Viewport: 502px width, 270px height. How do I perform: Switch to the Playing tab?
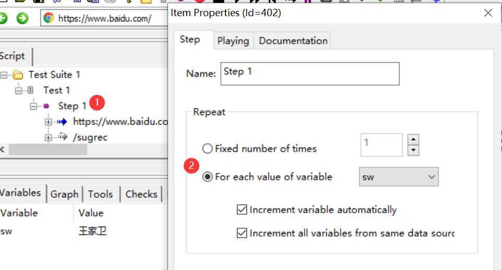233,41
